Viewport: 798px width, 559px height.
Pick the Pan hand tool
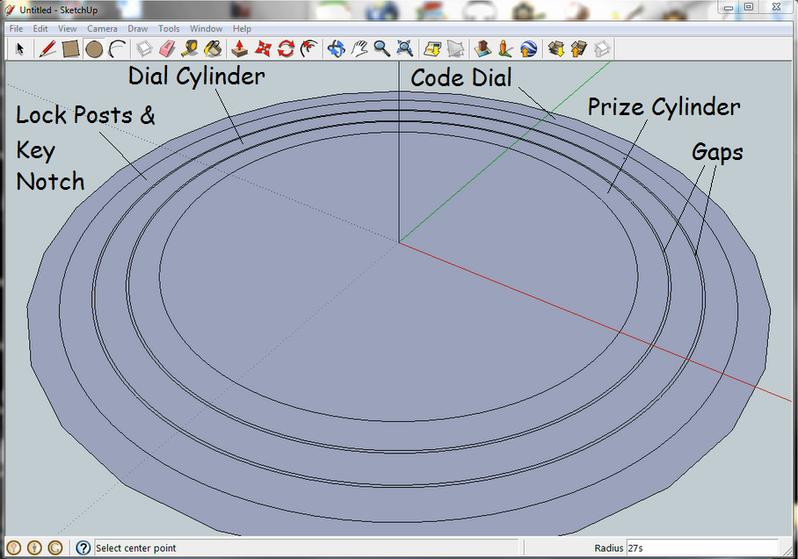point(359,49)
